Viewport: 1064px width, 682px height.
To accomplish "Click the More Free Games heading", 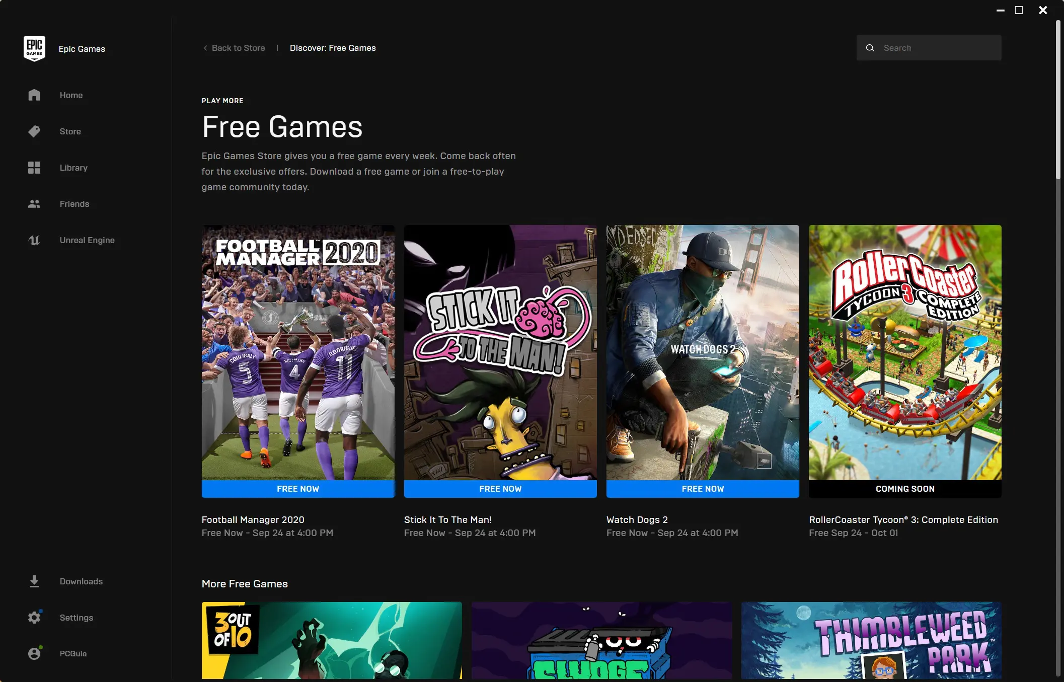I will coord(245,584).
